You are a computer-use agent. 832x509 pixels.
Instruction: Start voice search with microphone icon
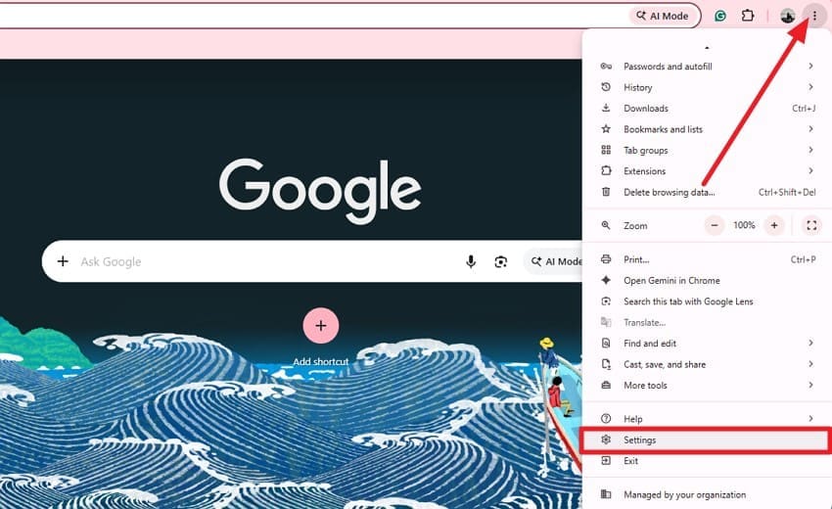tap(470, 261)
